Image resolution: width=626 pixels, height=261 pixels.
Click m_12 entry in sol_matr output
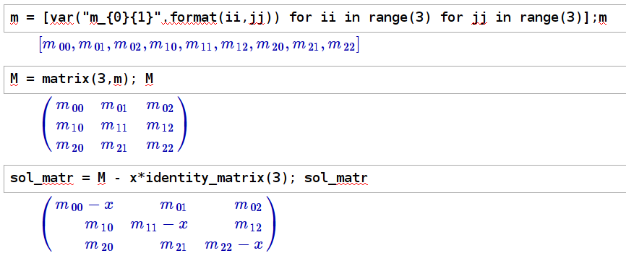coord(248,226)
